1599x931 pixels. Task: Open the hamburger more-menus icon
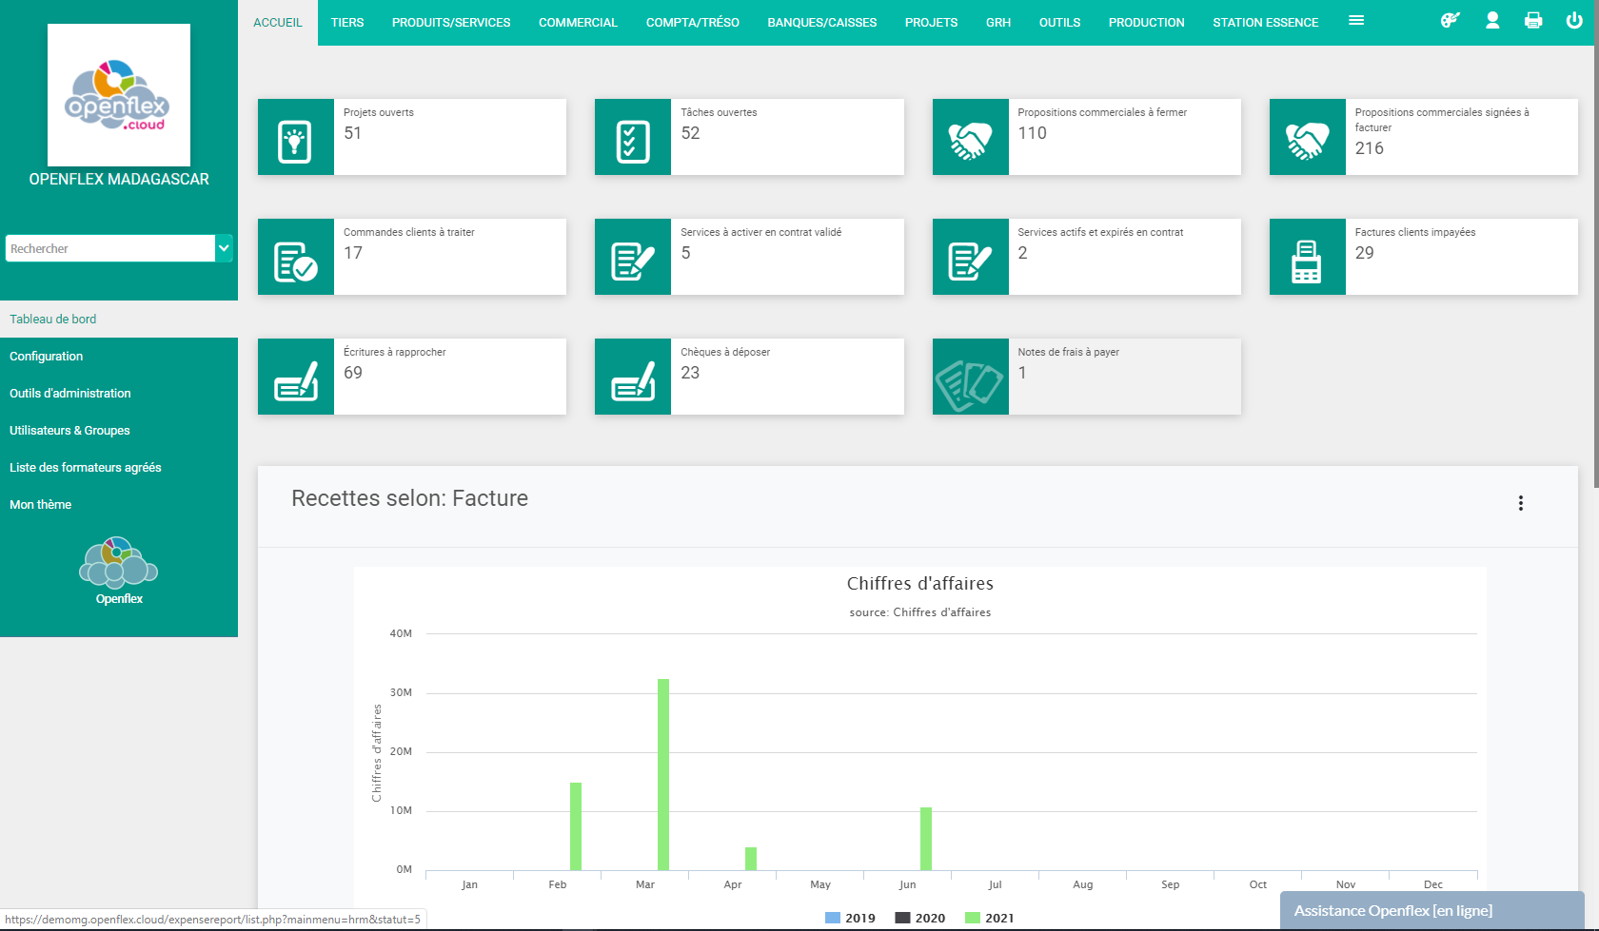[x=1356, y=20]
